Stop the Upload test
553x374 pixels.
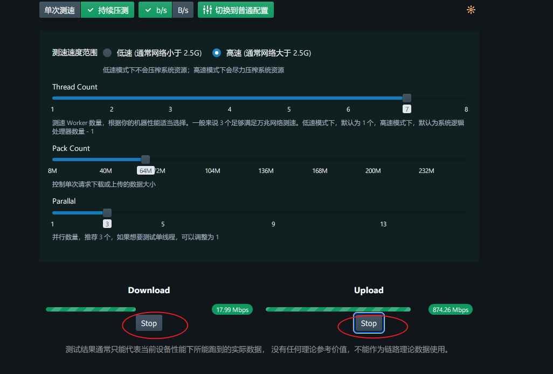coord(369,323)
